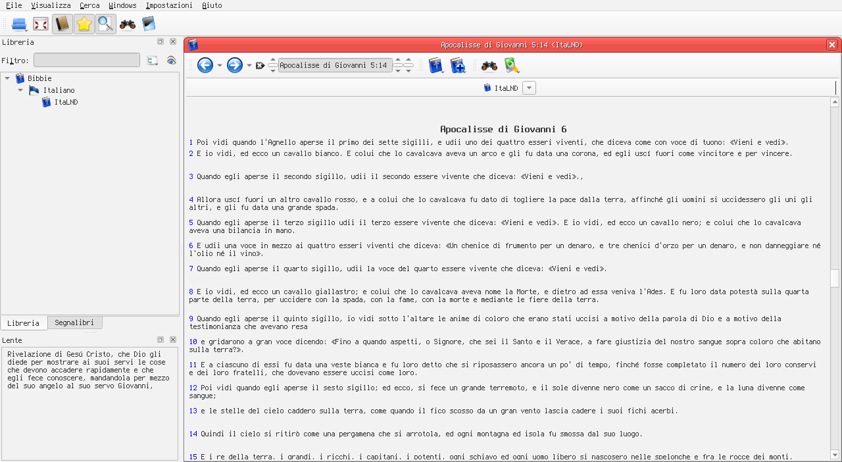Close the Apocalisse di Giovanni window
Viewport: 842px width, 462px height.
point(832,45)
